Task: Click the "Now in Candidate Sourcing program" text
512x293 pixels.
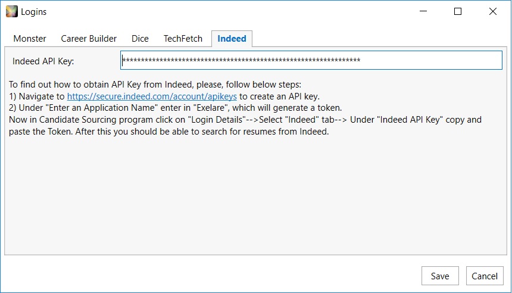Action: [x=245, y=126]
